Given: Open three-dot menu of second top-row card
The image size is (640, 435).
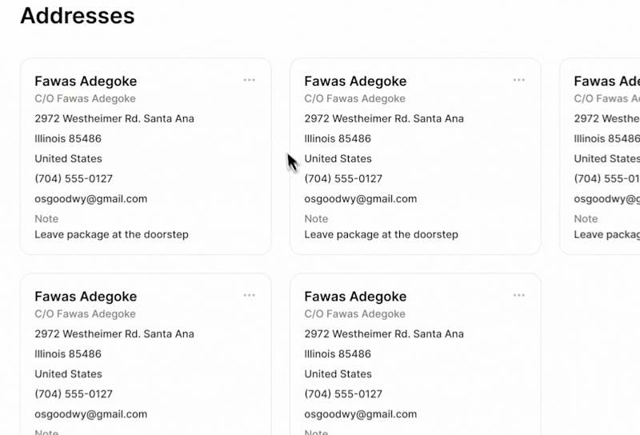Looking at the screenshot, I should (518, 80).
